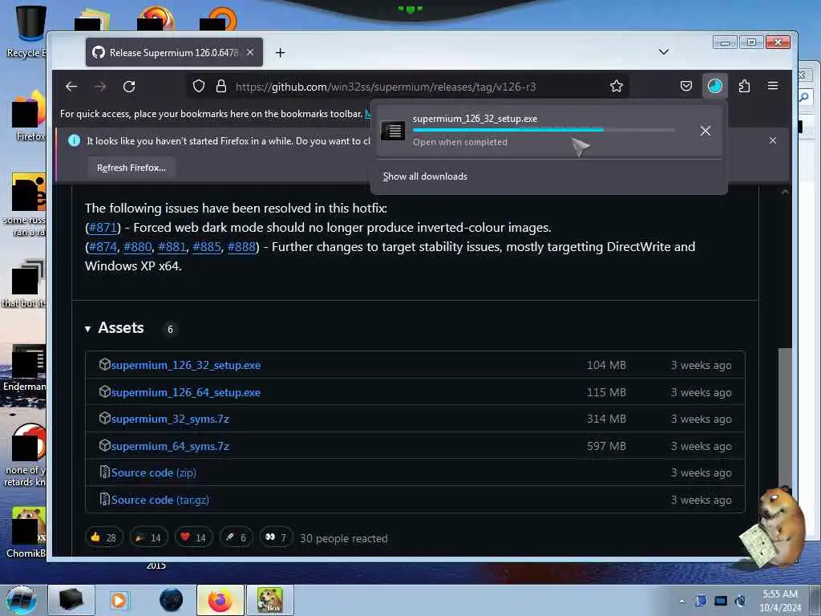Download Source code (zip)
Viewport: 821px width, 616px height.
pyautogui.click(x=153, y=472)
